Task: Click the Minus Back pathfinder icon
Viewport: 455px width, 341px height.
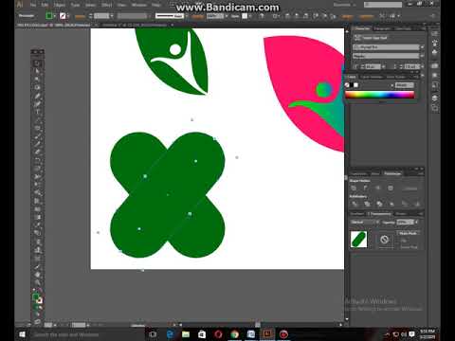Action: (417, 204)
